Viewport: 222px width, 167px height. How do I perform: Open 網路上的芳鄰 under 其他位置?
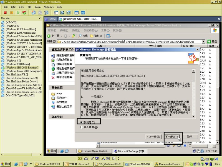click(64, 106)
